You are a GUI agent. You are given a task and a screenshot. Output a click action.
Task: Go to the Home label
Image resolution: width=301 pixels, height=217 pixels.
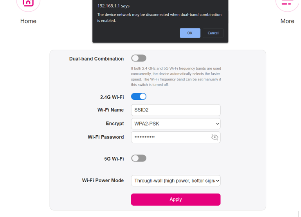(x=28, y=21)
